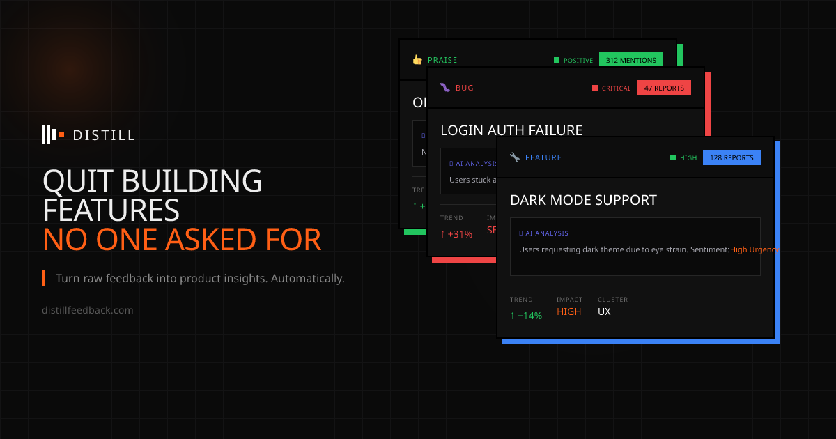Open the distillfeedback.com link
Screen dimensions: 836x439
point(87,310)
